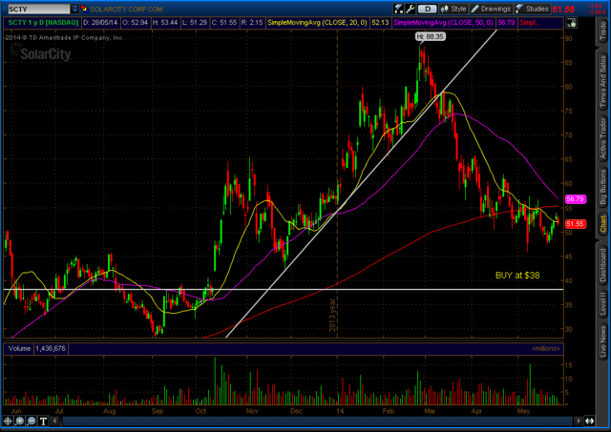This screenshot has width=611, height=432.
Task: Open the Level II side tab
Action: [603, 303]
